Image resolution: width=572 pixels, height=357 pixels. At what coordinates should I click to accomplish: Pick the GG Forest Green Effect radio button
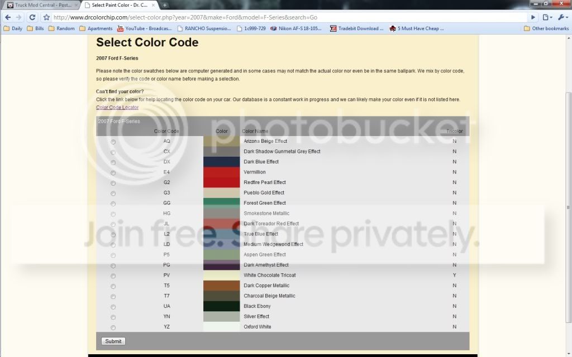[113, 204]
